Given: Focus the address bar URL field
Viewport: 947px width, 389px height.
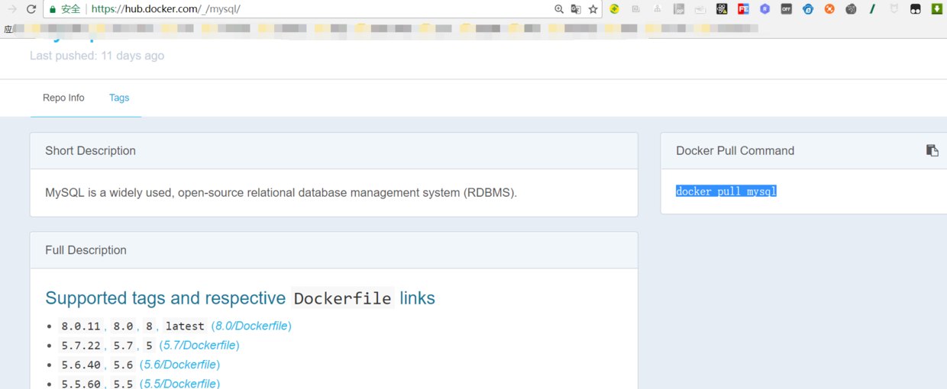Looking at the screenshot, I should click(x=305, y=9).
